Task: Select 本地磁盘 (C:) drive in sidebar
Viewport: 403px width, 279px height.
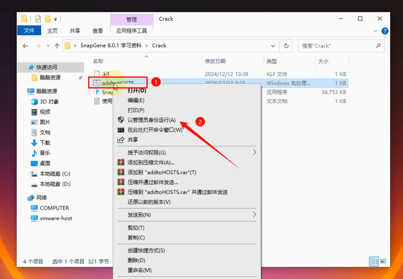Action: [x=54, y=174]
